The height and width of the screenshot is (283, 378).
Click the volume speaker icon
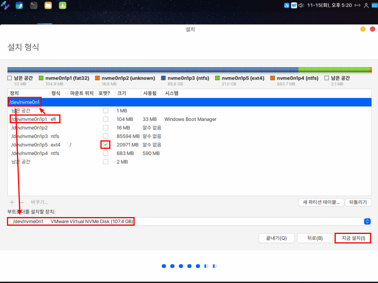(x=301, y=5)
